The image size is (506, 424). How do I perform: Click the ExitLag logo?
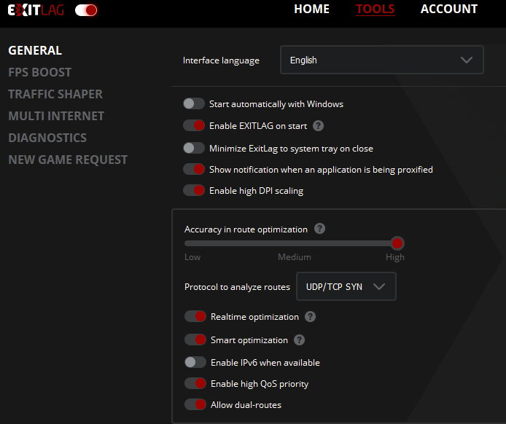coord(36,10)
